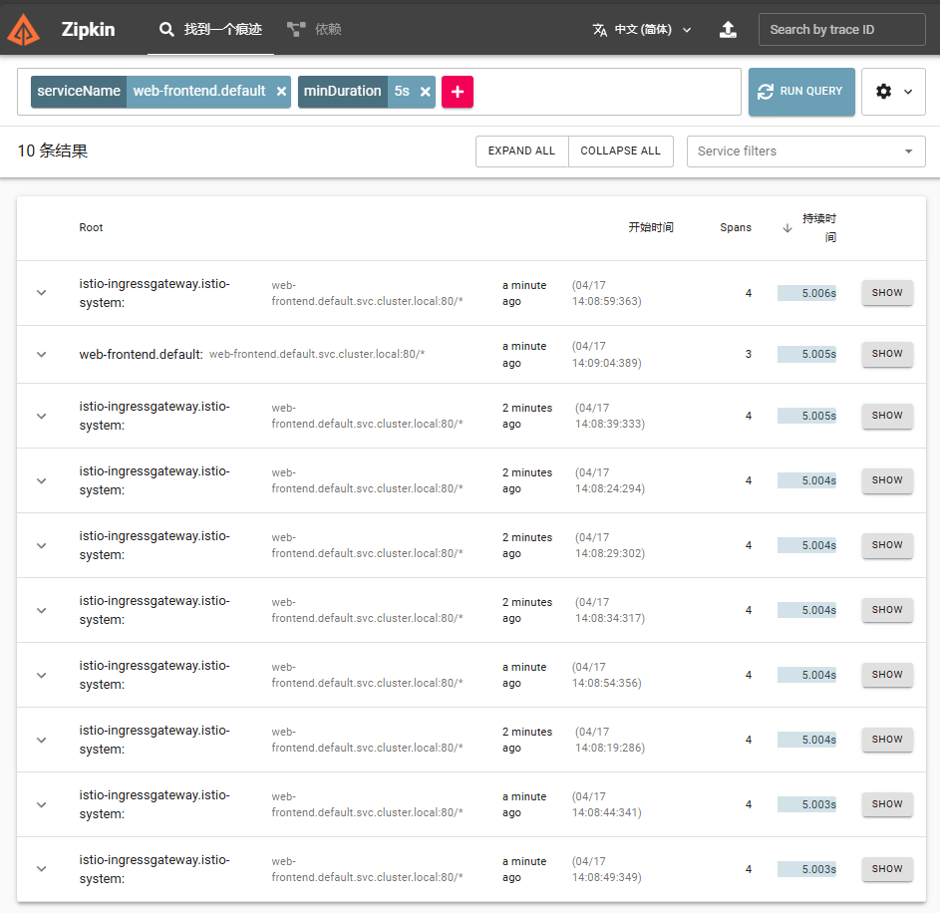Show the trace started 14:08:54:356
The height and width of the screenshot is (913, 940).
(x=887, y=675)
